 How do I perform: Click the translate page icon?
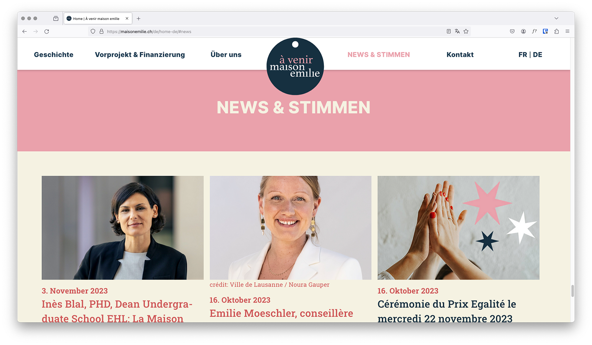click(x=457, y=32)
